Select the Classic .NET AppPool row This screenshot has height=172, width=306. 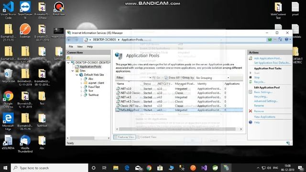pyautogui.click(x=179, y=106)
